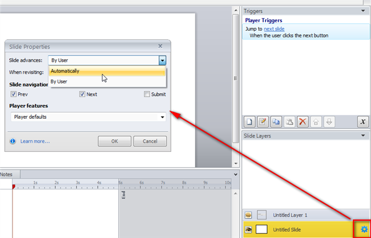371x238 pixels.
Task: Create a new trigger in Triggers panel
Action: pos(249,122)
